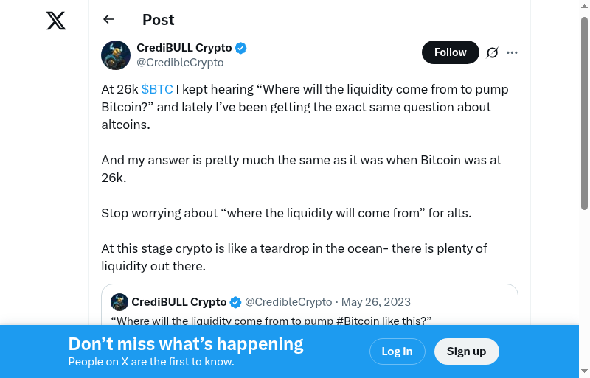Open Grok explain icon next to Follow
Image resolution: width=590 pixels, height=378 pixels.
tap(492, 52)
